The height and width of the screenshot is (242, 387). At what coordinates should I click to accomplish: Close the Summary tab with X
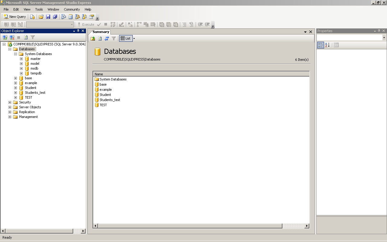(311, 32)
